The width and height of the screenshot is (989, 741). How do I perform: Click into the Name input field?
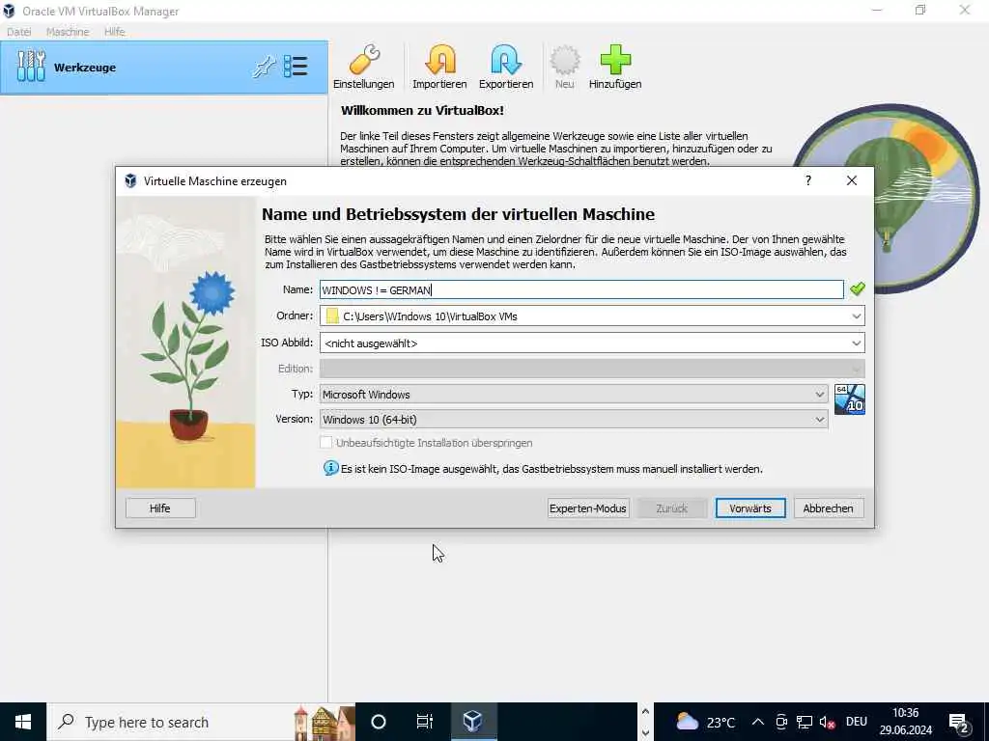(x=580, y=289)
